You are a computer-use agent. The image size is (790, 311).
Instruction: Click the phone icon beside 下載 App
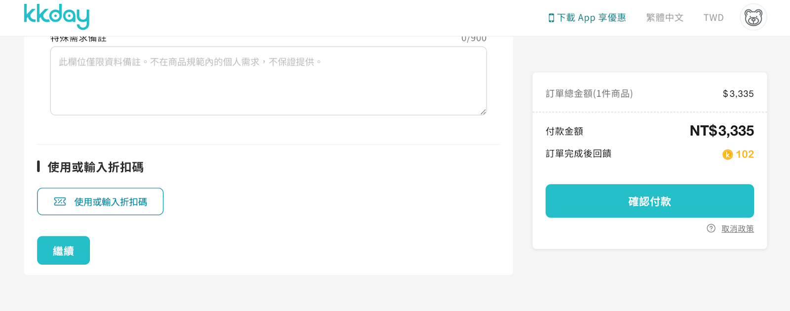point(551,18)
